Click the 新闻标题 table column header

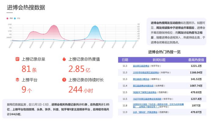pyautogui.click(x=159, y=60)
